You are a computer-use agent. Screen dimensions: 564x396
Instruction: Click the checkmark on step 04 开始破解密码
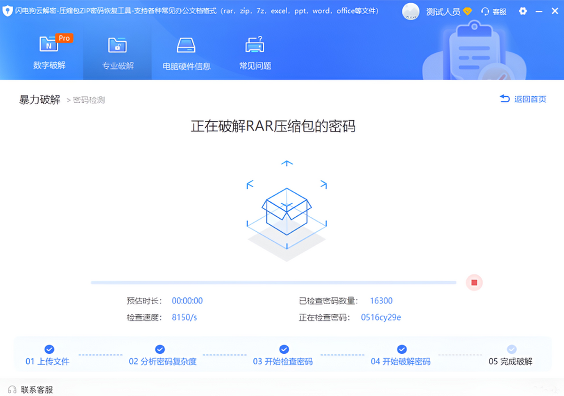coord(402,349)
